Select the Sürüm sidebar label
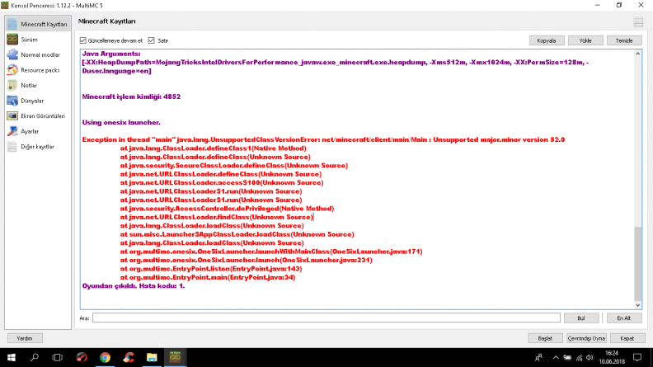653x367 pixels. click(x=29, y=40)
